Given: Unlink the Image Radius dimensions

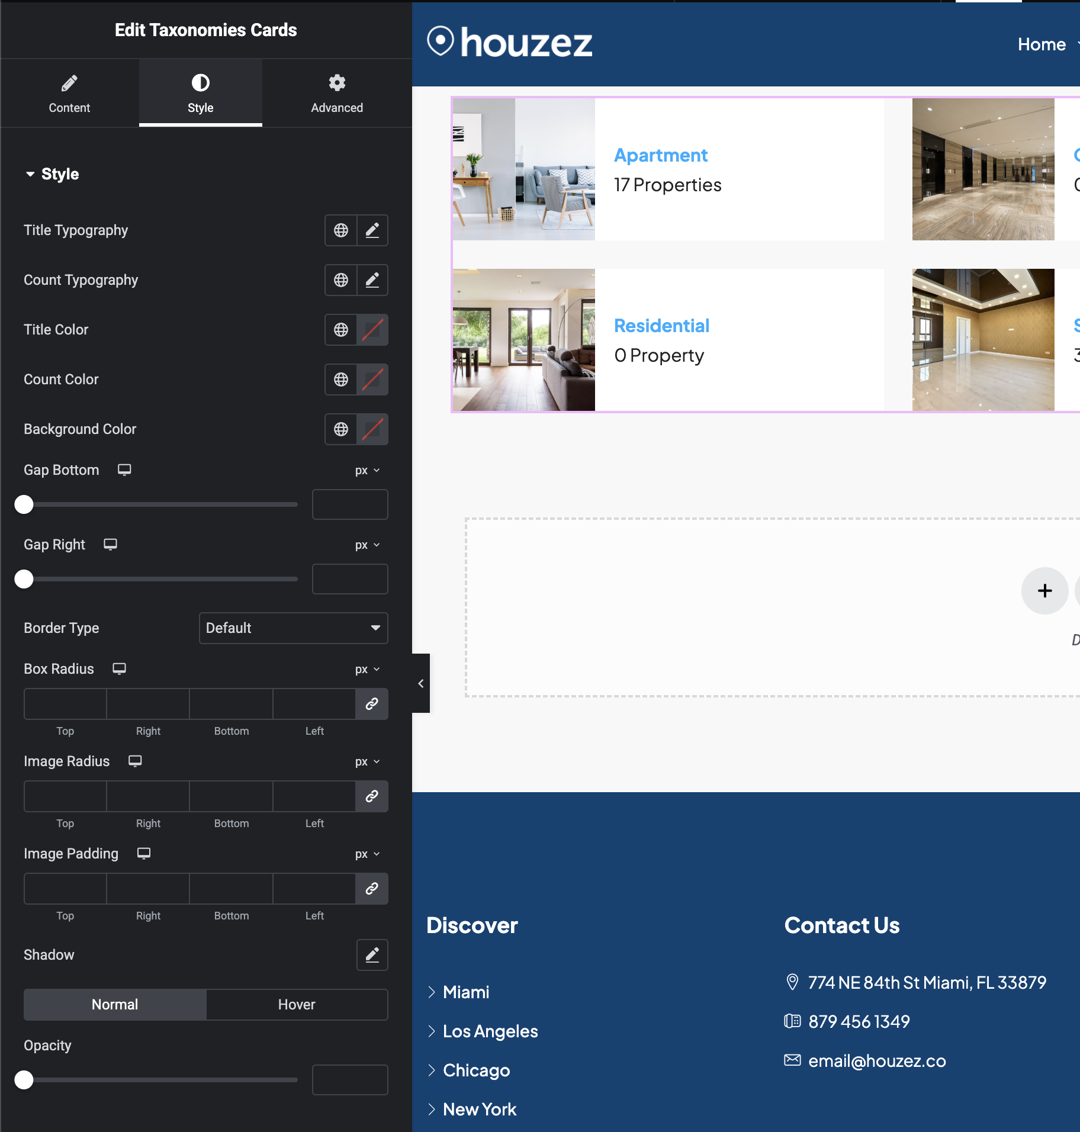Looking at the screenshot, I should (x=372, y=796).
